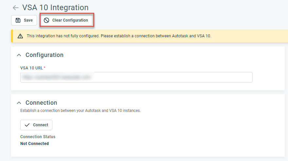Click the "Connection" section heading

coord(41,103)
